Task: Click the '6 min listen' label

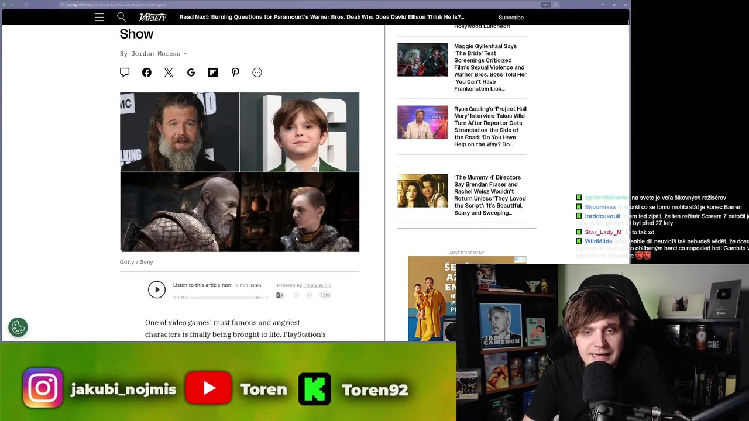Action: (248, 285)
